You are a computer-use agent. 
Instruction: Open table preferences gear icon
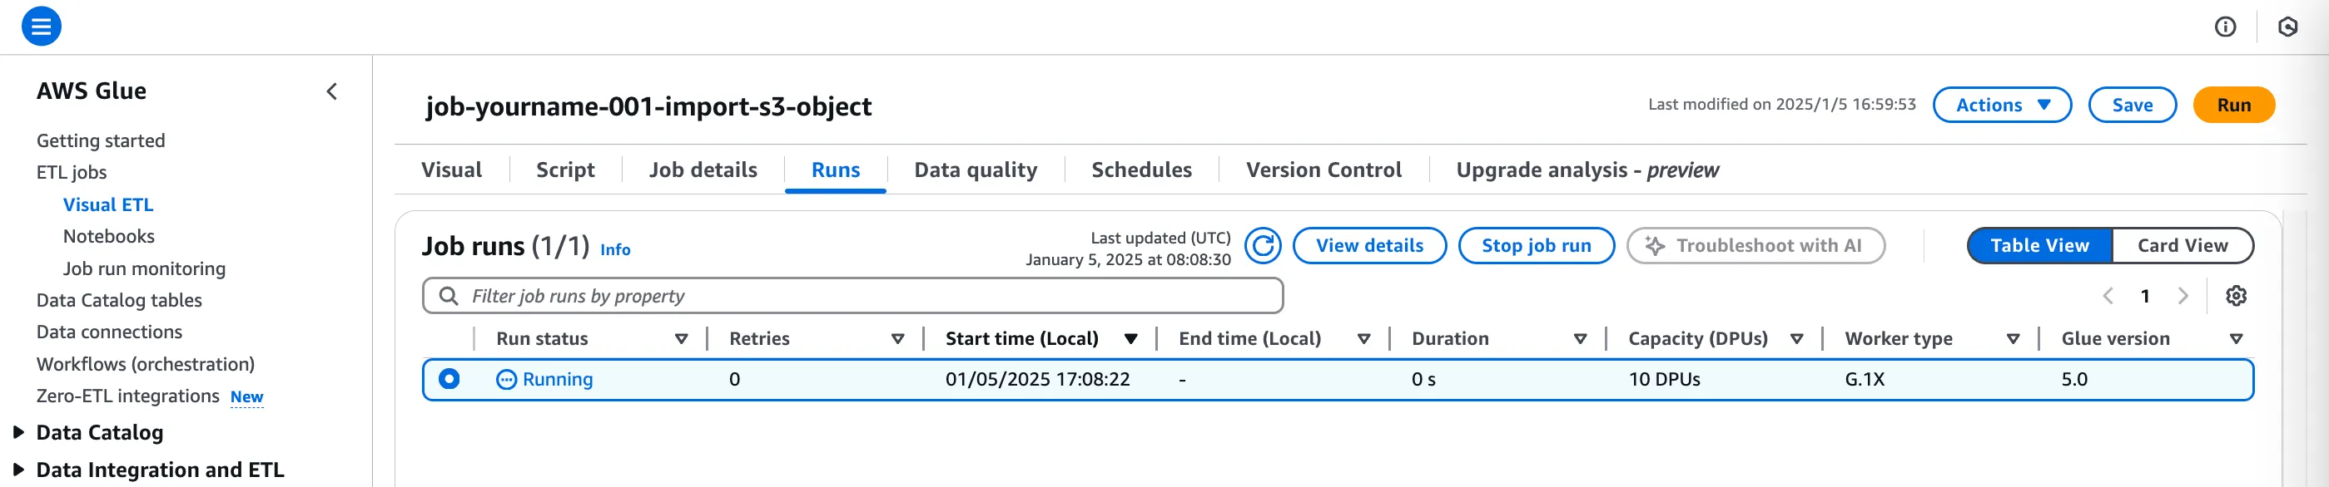click(x=2236, y=296)
